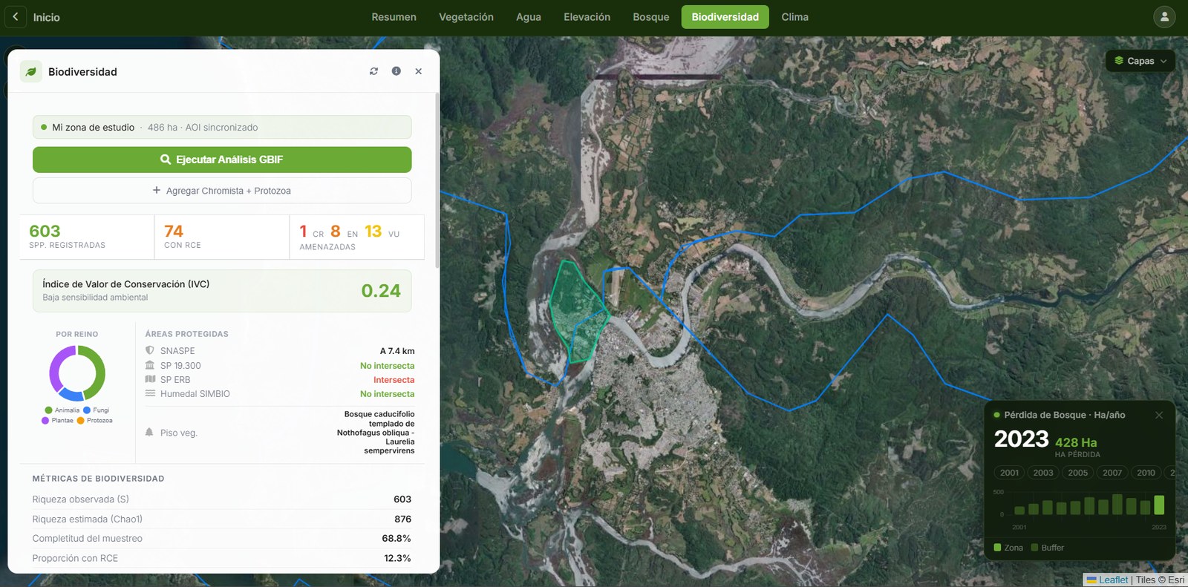Toggle the Zona legend item

(x=1008, y=548)
